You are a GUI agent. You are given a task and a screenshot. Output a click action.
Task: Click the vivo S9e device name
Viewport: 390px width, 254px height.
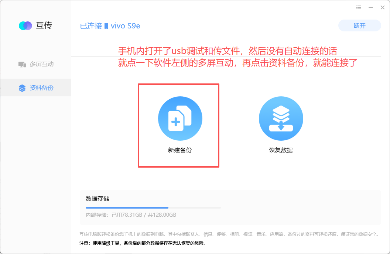(125, 26)
